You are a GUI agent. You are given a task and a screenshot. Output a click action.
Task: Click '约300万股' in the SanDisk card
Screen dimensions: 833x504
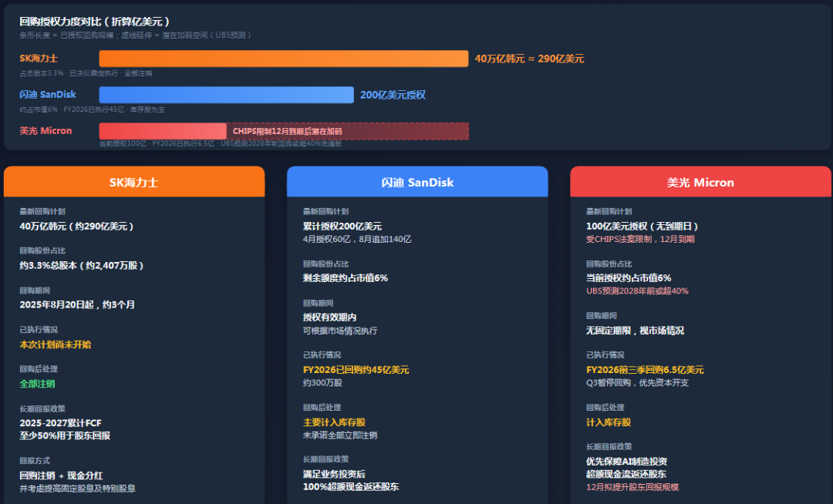tap(322, 382)
